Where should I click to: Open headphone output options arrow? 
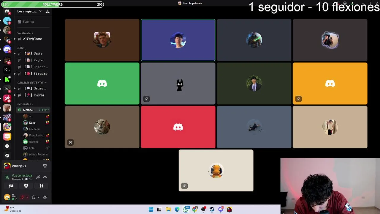tap(39, 197)
